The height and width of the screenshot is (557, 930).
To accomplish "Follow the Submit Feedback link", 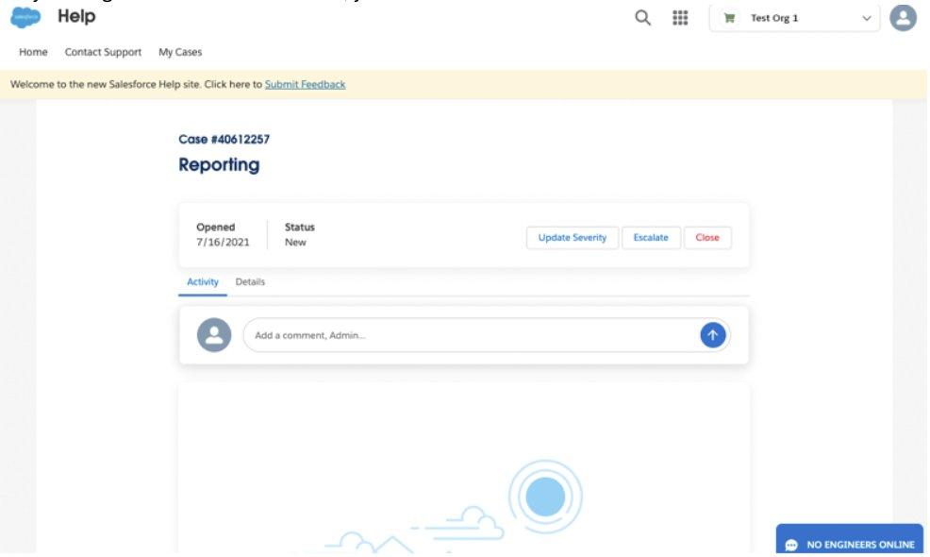I will point(305,84).
